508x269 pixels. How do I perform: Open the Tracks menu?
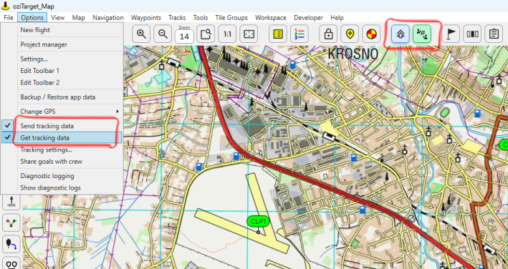(177, 17)
